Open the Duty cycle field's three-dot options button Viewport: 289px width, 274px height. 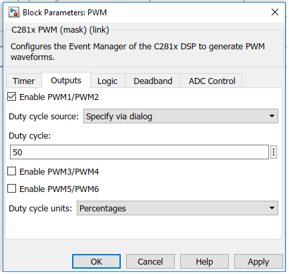click(x=274, y=152)
